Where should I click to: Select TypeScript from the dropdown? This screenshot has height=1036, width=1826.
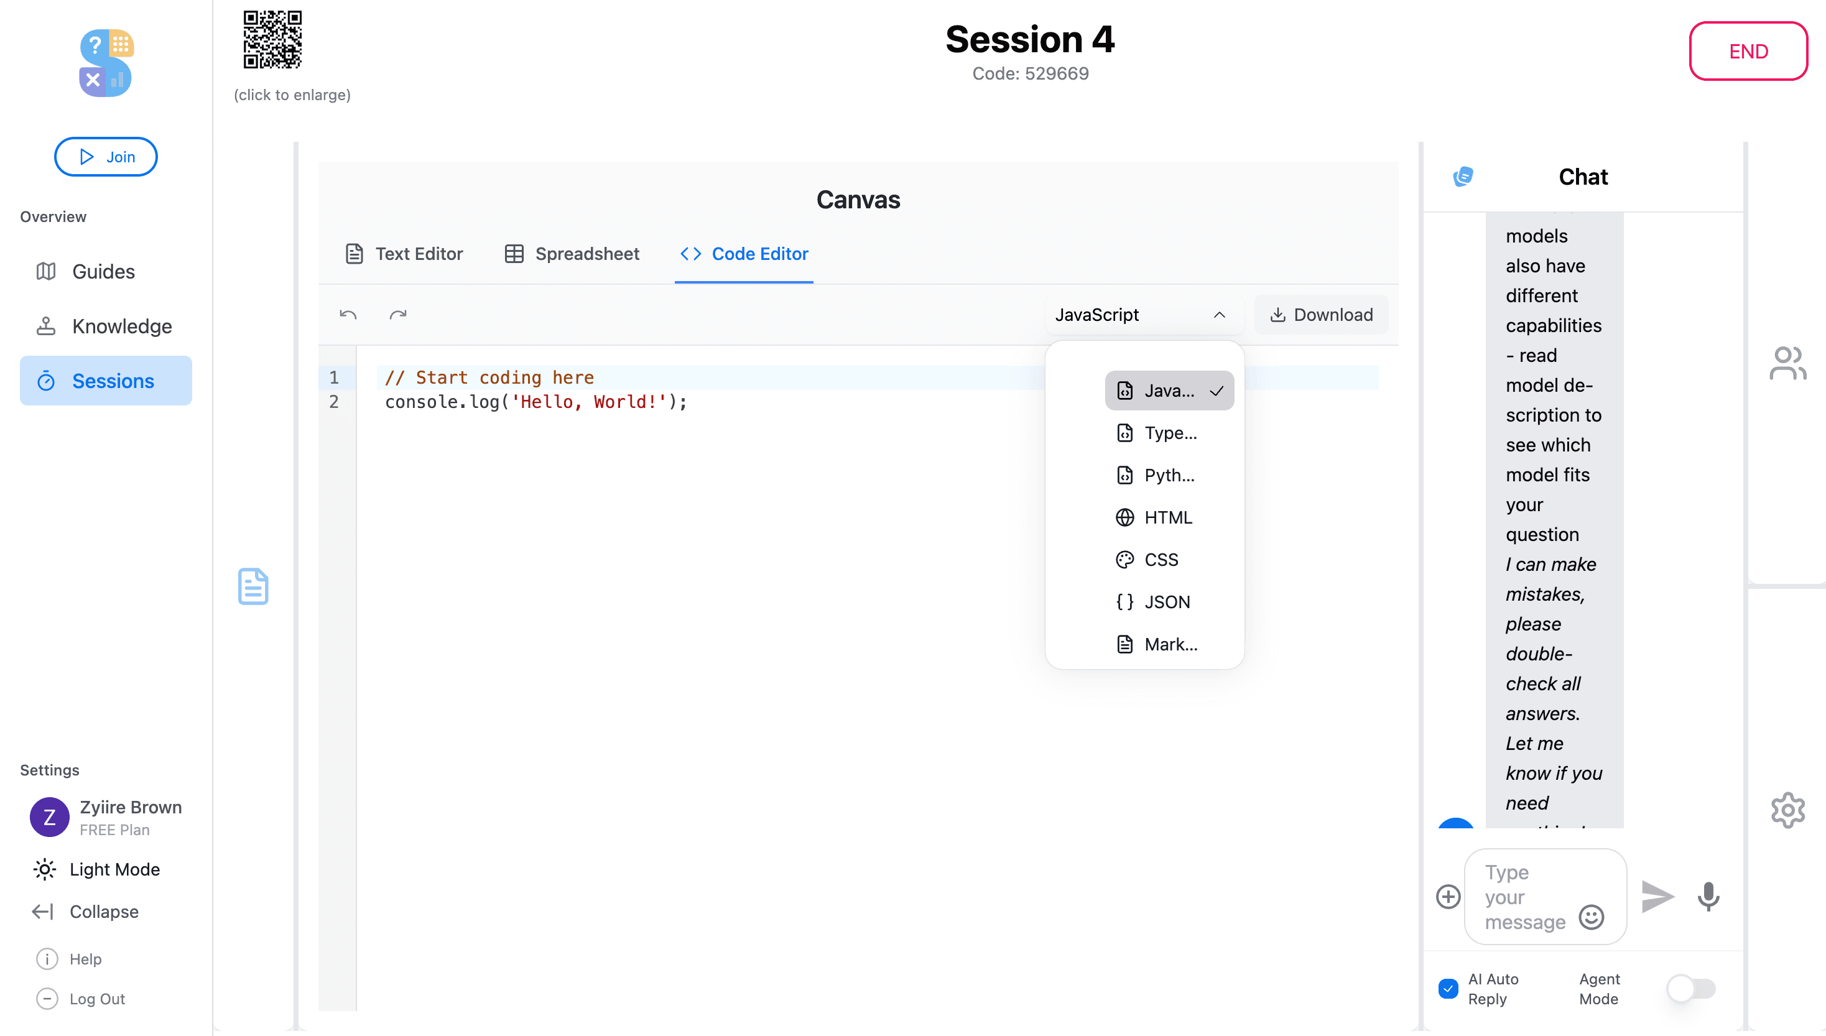[1170, 433]
